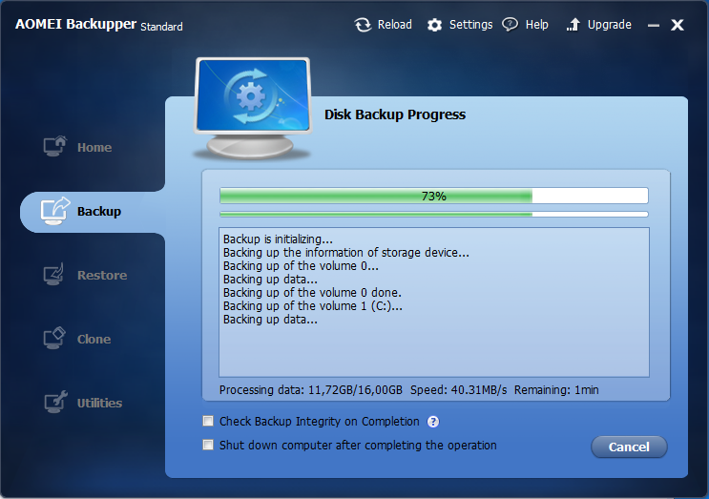This screenshot has width=709, height=499.
Task: Click the thin secondary progress bar
Action: point(433,215)
